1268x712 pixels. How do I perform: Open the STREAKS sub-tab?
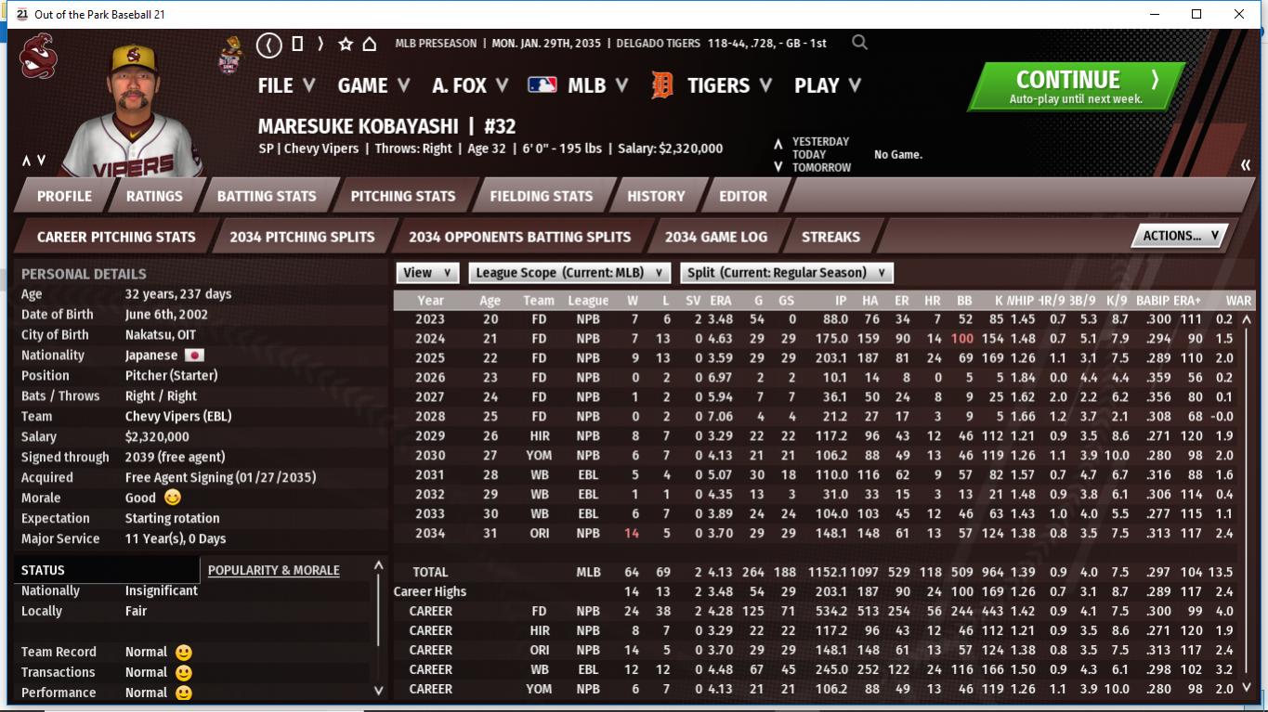tap(830, 237)
